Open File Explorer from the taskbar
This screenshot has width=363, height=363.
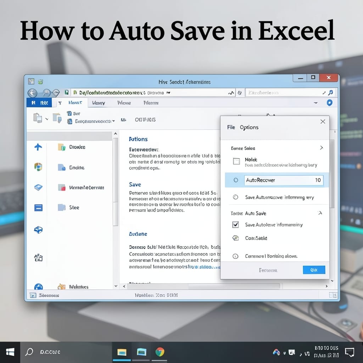click(x=122, y=352)
